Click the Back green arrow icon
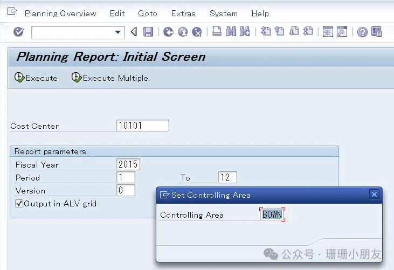The width and height of the screenshot is (394, 270). (x=168, y=32)
